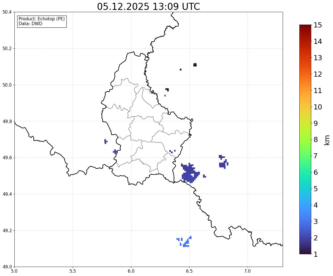Click the y-axis label 49.8
Viewport: 333px width, 276px height.
point(7,121)
